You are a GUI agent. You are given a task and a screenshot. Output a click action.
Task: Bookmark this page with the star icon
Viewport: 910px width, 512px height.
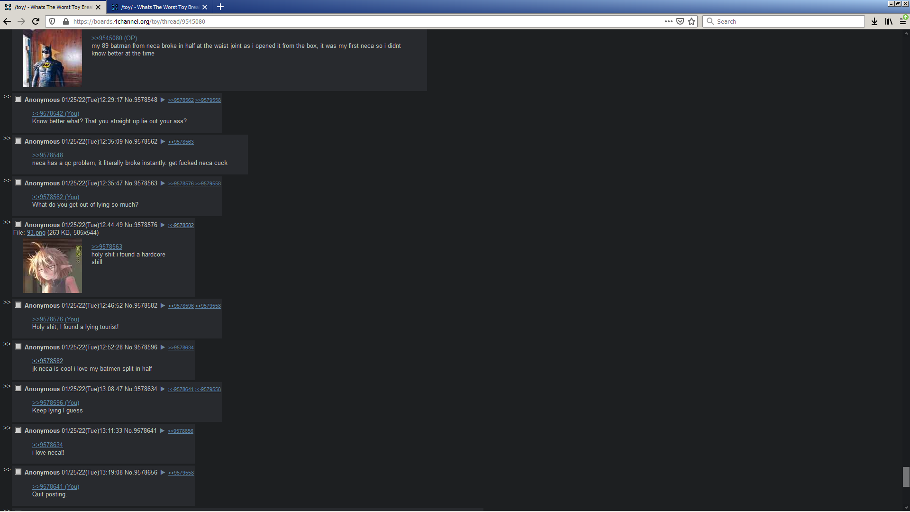tap(692, 21)
